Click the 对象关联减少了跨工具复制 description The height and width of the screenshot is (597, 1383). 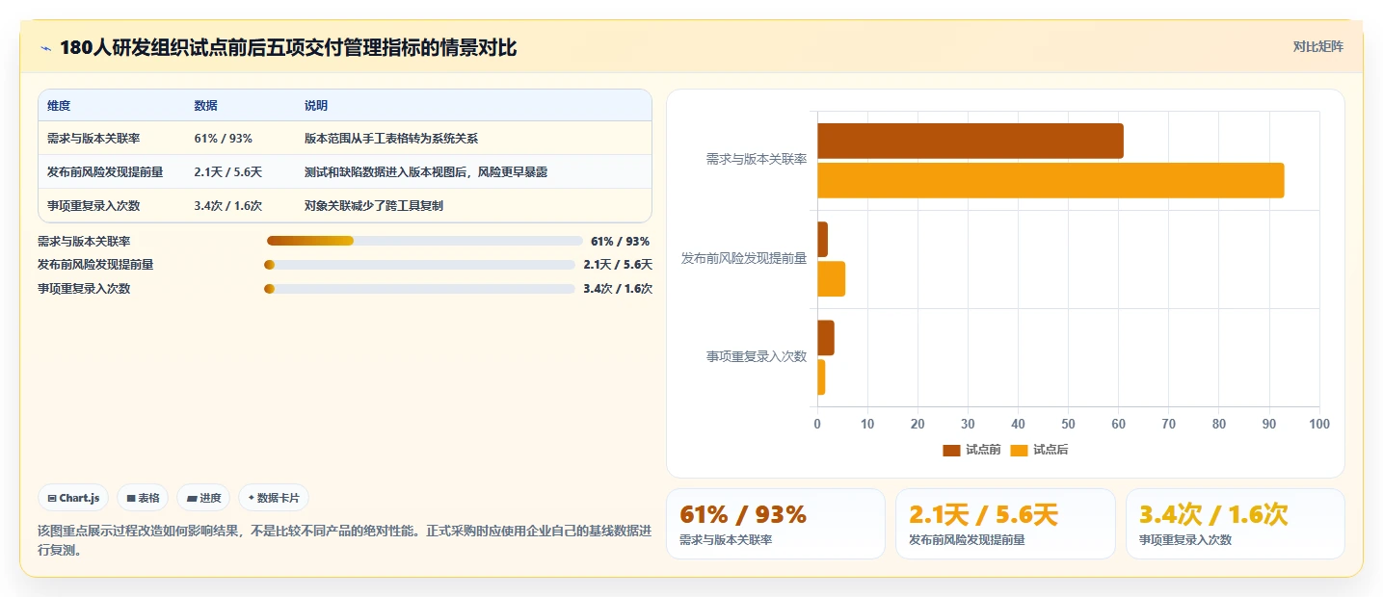click(x=373, y=206)
